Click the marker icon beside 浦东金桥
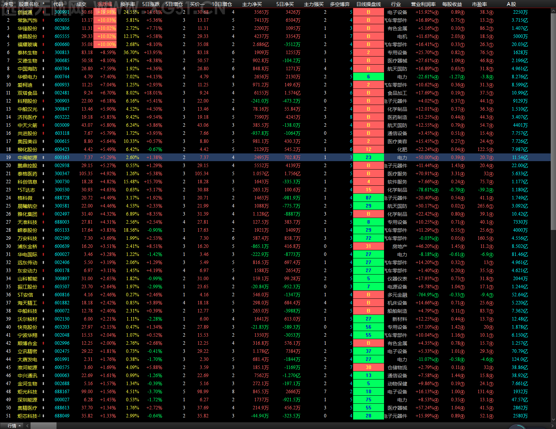Image resolution: width=556 pixels, height=429 pixels. click(44, 246)
